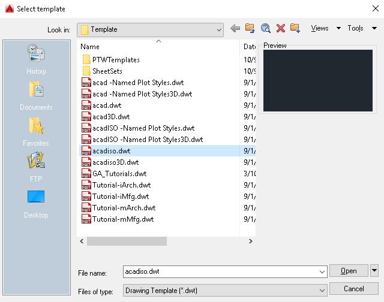The width and height of the screenshot is (384, 302).
Task: Sort files by Date column header
Action: click(x=248, y=47)
